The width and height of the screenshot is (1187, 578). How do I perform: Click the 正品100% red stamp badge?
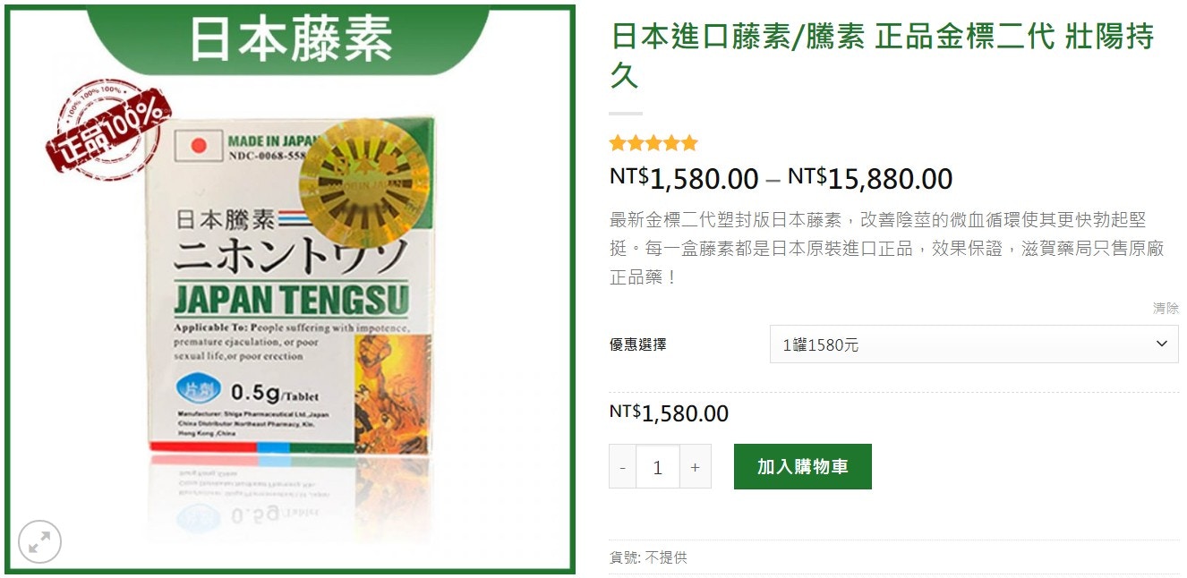107,130
